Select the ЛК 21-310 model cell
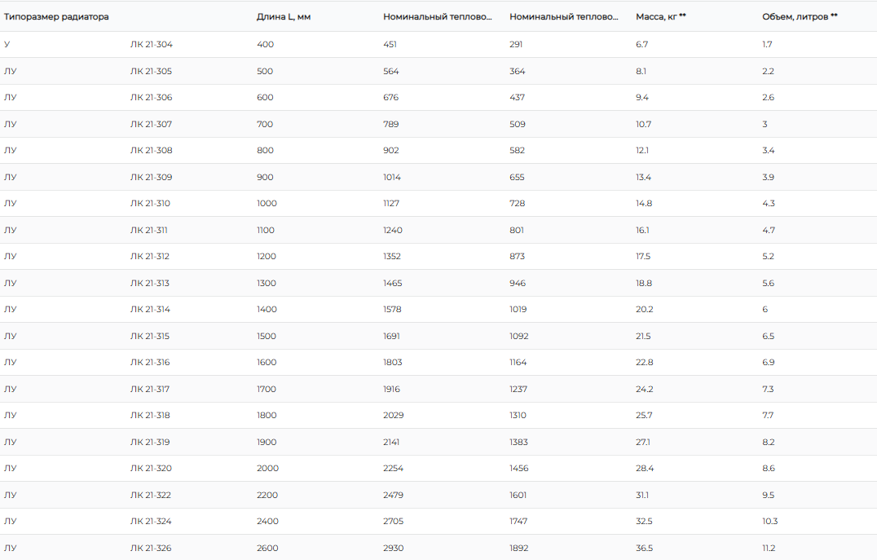 tap(151, 203)
